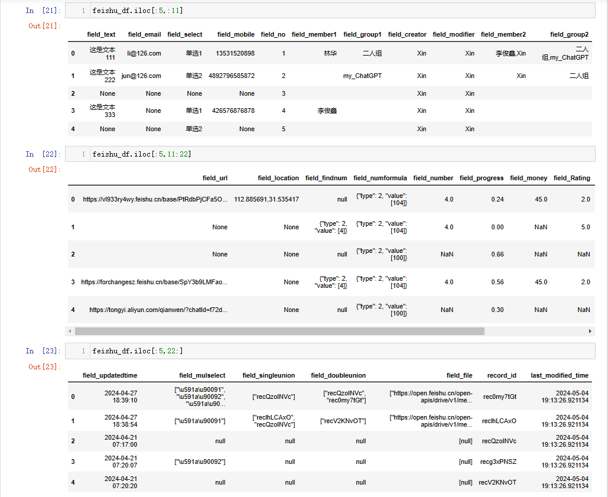This screenshot has width=608, height=497.
Task: Click record id rec0my7tGt
Action: pyautogui.click(x=500, y=396)
